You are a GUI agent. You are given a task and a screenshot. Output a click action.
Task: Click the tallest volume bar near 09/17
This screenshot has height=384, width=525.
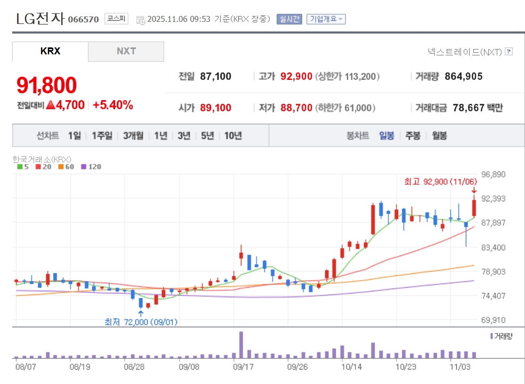pos(241,345)
